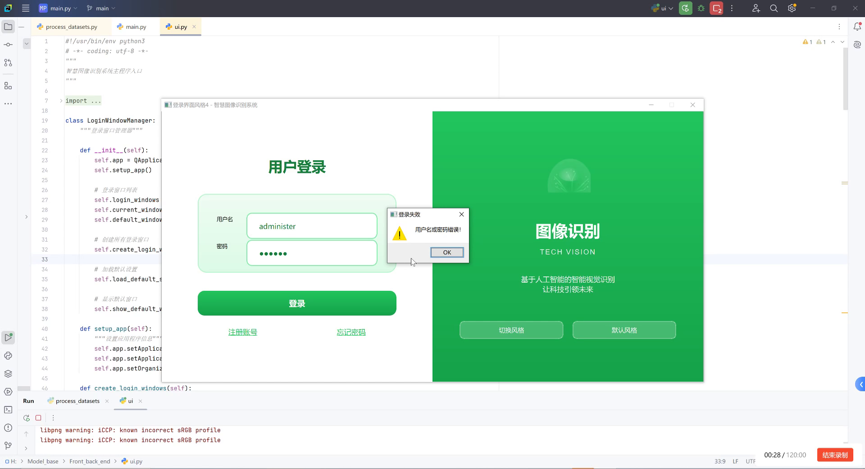
Task: Open the Problems tool window
Action: (8, 428)
